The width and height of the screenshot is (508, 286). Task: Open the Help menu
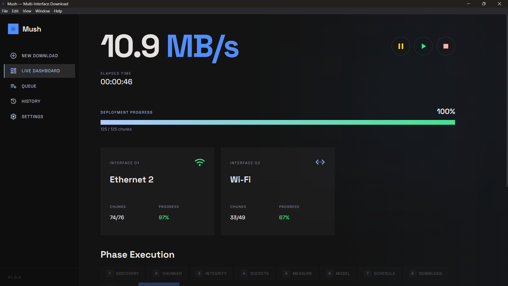point(58,11)
